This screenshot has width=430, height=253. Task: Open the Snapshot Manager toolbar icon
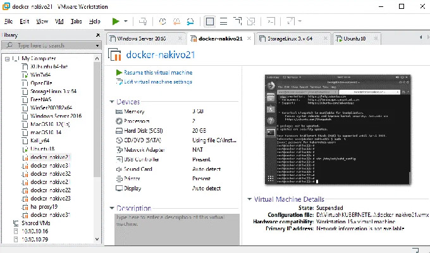coord(190,21)
